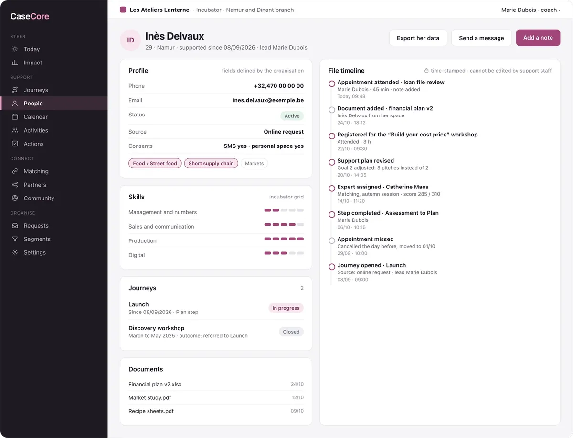Click the Les Ateliers Lanterne colour square

123,10
